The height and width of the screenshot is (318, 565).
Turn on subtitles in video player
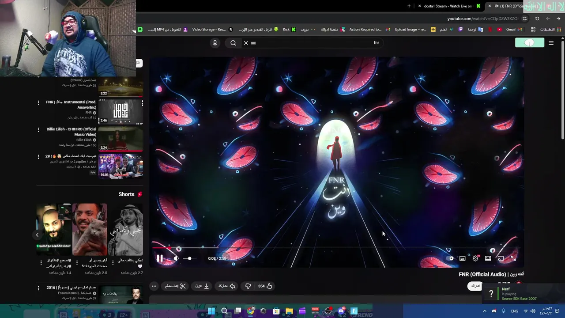point(462,258)
